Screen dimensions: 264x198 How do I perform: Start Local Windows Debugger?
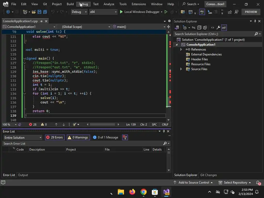click(139, 12)
